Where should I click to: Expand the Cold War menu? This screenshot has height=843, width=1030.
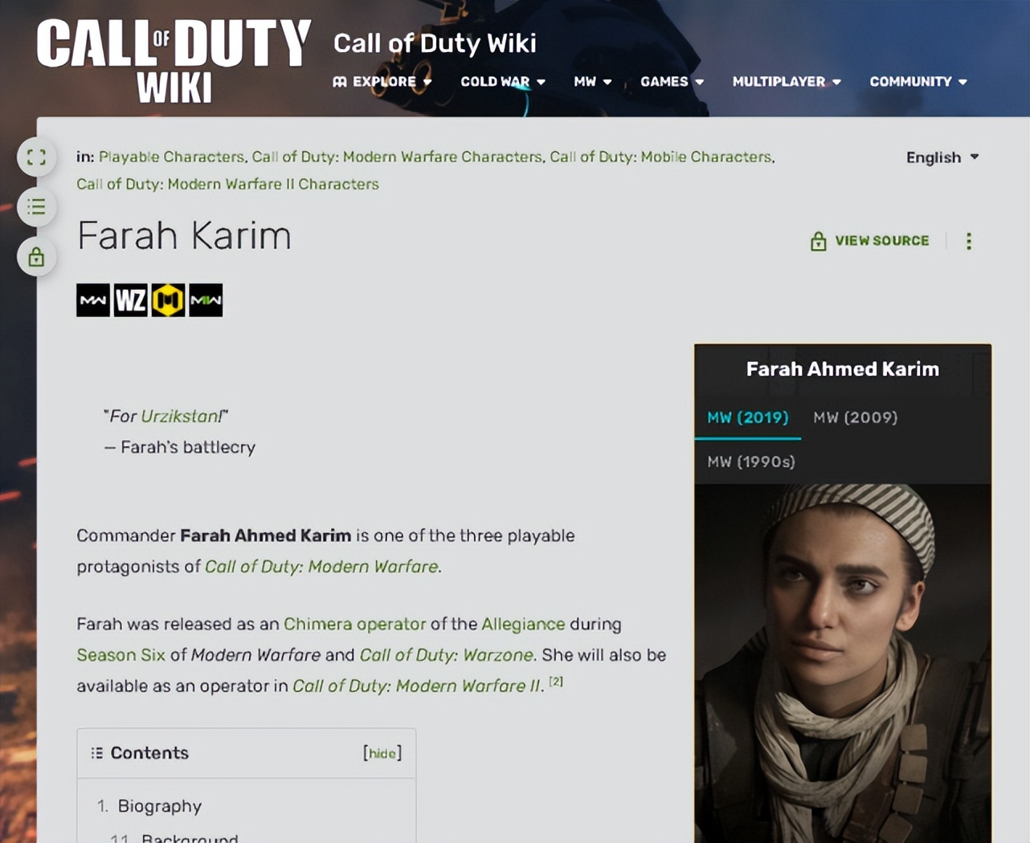pyautogui.click(x=503, y=82)
